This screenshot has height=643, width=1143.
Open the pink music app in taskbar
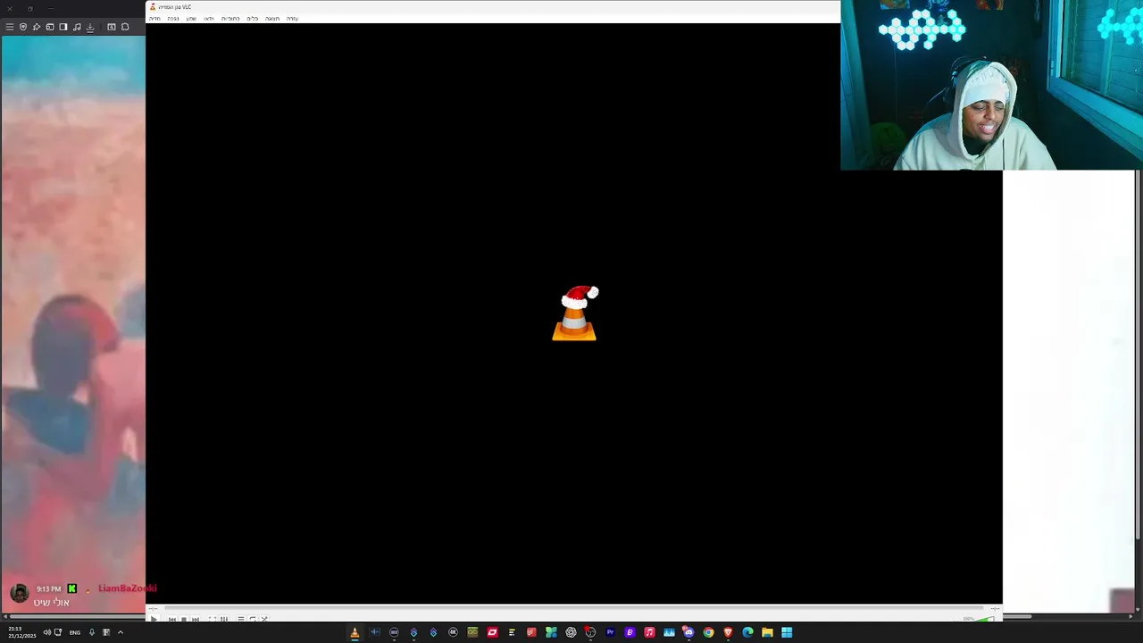pos(649,632)
